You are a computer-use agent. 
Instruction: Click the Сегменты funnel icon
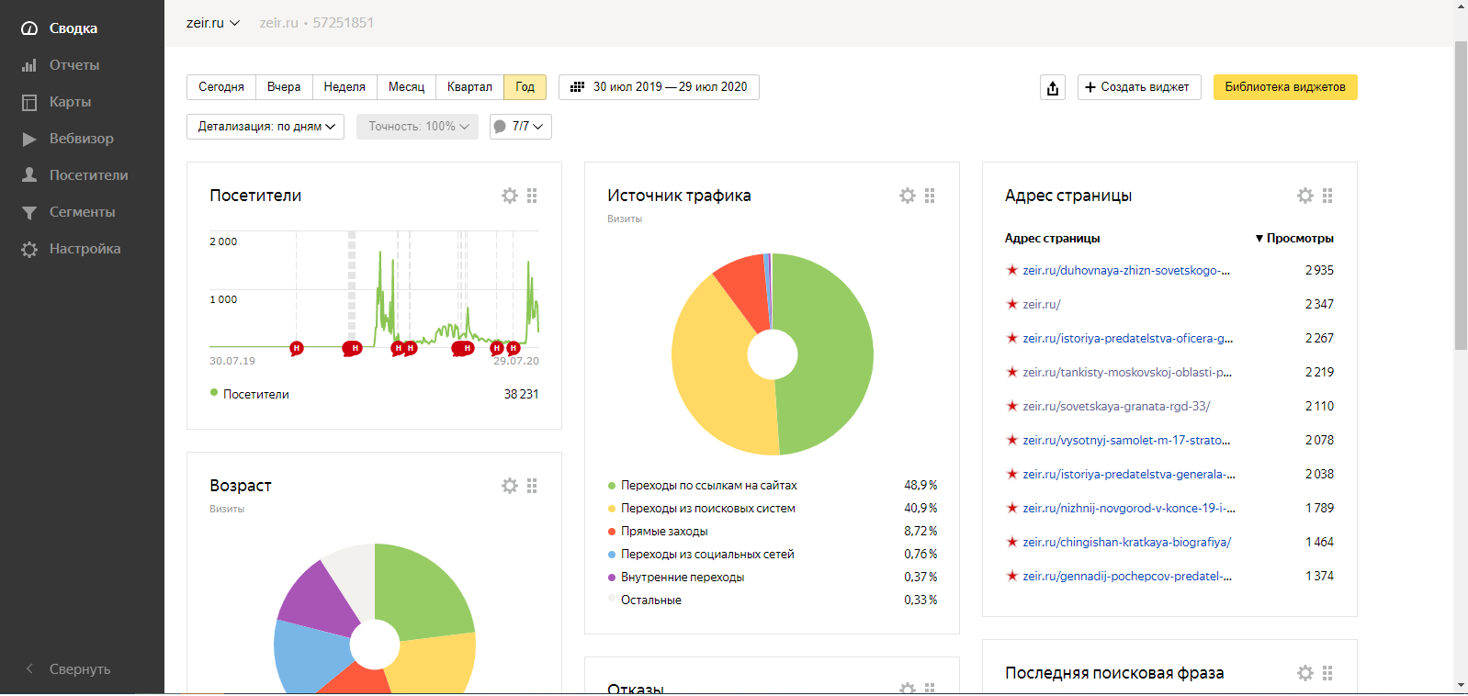click(x=29, y=212)
